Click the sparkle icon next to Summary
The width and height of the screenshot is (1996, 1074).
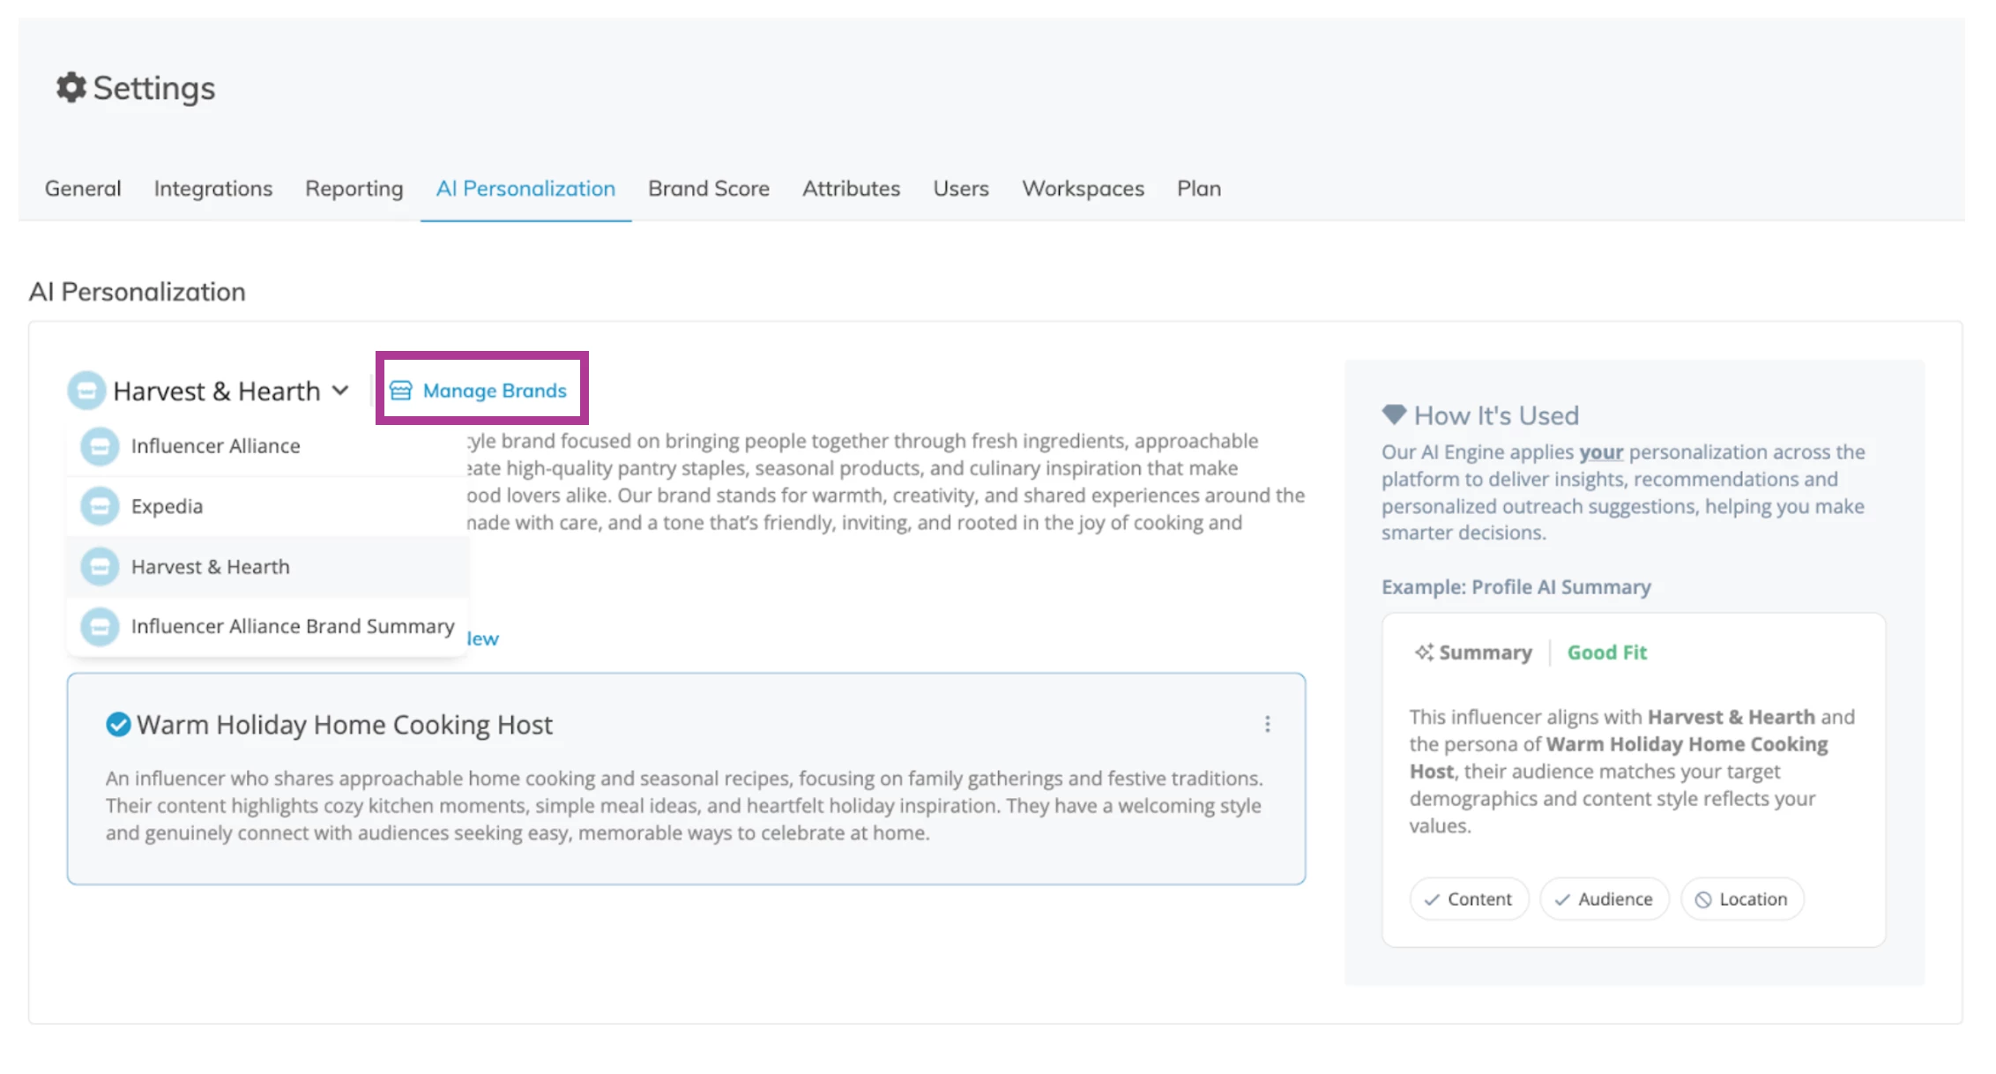(1423, 653)
